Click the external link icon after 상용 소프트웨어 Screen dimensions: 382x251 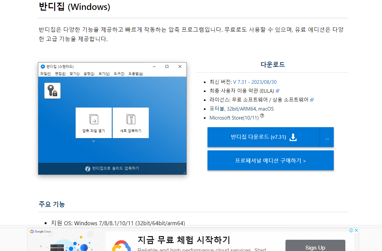312,100
